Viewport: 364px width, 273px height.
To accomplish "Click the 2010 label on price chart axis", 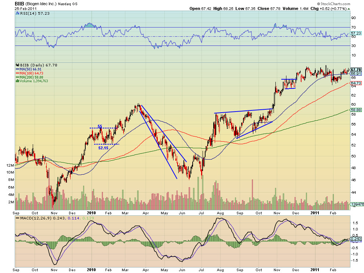I will coord(91,213).
